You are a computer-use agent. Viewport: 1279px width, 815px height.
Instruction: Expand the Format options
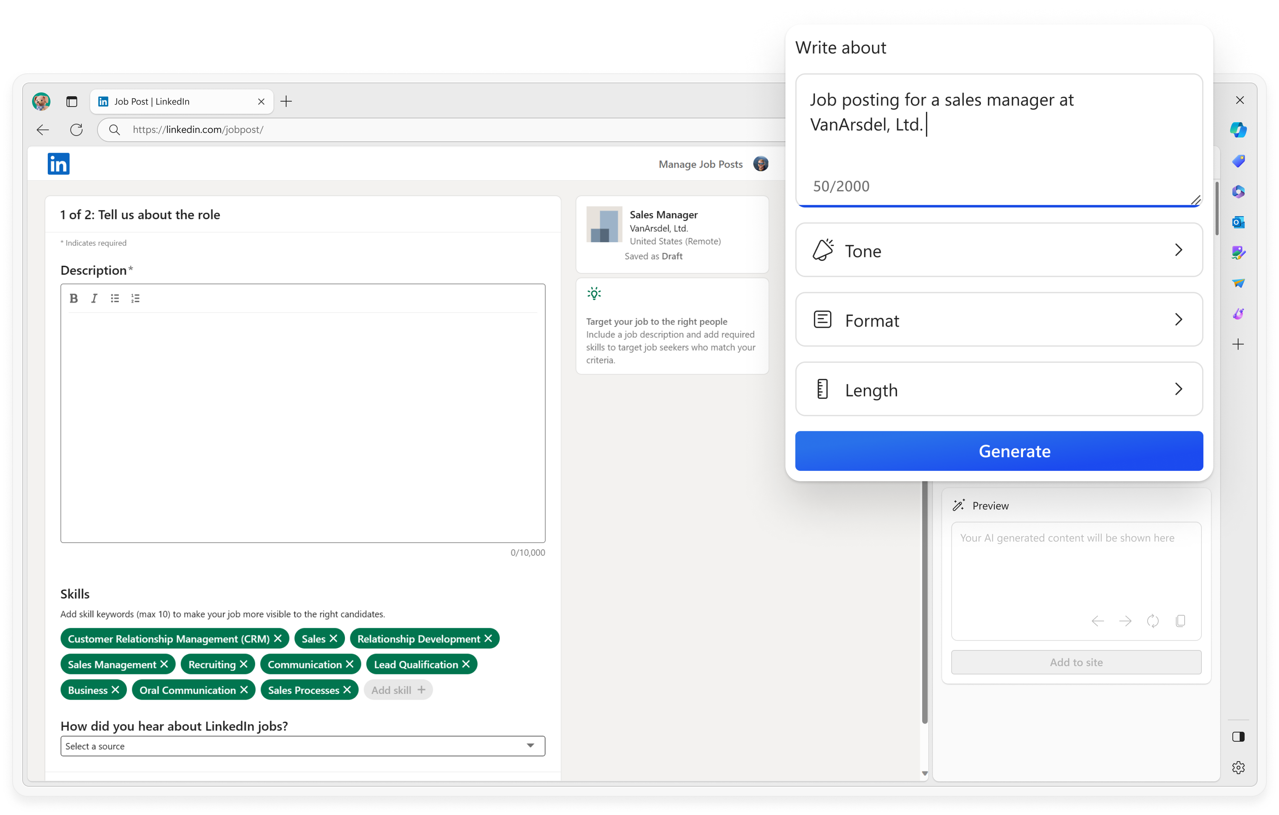pyautogui.click(x=999, y=320)
